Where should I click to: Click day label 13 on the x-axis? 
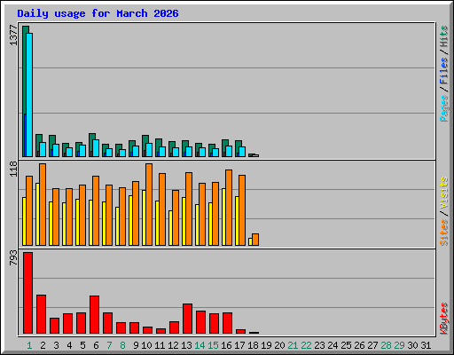click(x=186, y=345)
